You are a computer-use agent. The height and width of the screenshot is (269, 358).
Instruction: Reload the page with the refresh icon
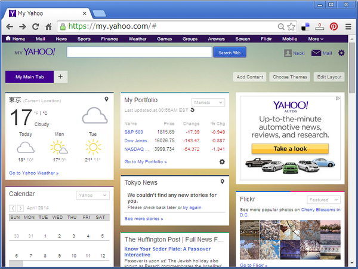click(x=35, y=27)
